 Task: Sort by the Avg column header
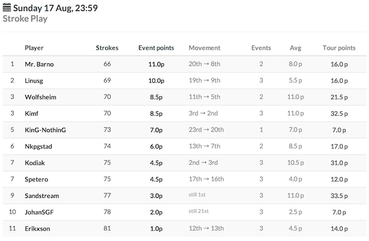296,48
